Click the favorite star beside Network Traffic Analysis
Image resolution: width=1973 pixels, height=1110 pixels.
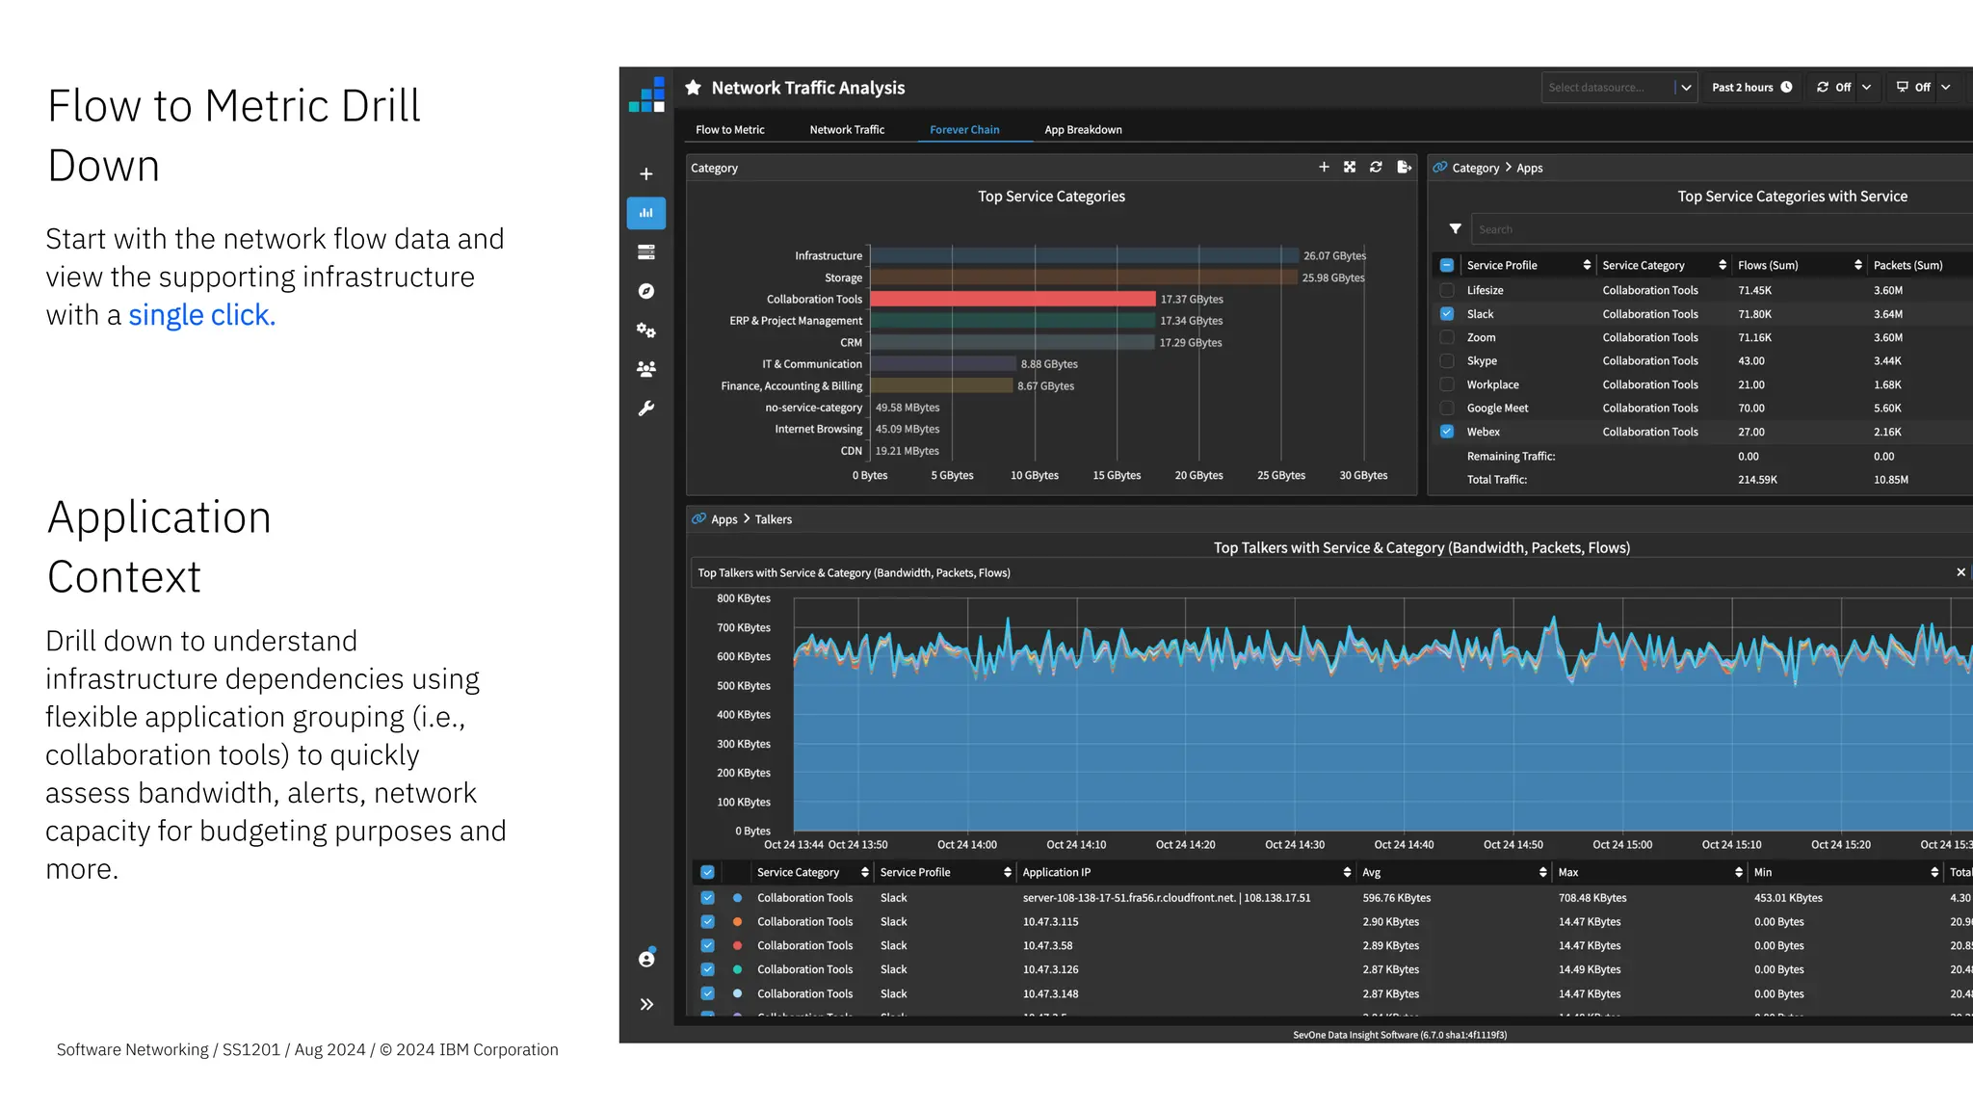tap(693, 88)
